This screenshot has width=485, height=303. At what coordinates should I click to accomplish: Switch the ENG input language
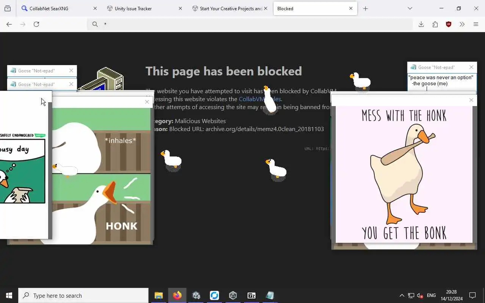(431, 295)
